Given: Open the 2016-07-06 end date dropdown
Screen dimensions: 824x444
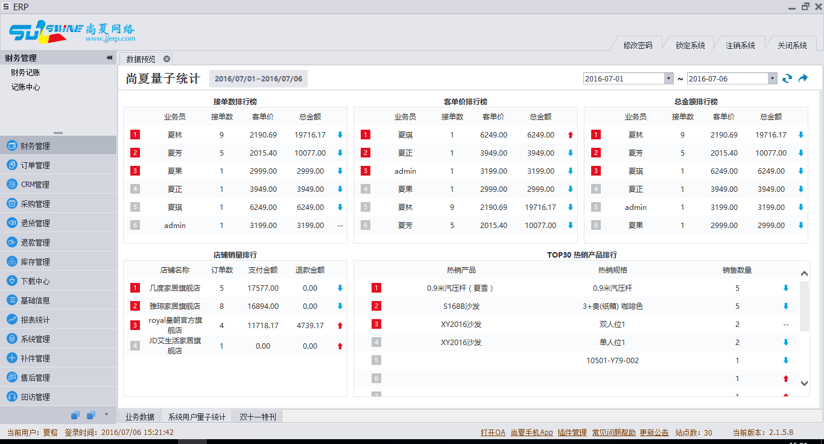Looking at the screenshot, I should coord(772,78).
